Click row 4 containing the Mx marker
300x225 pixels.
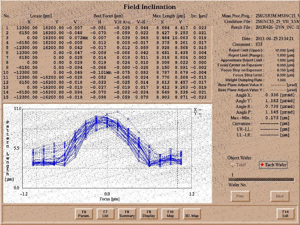105,38
